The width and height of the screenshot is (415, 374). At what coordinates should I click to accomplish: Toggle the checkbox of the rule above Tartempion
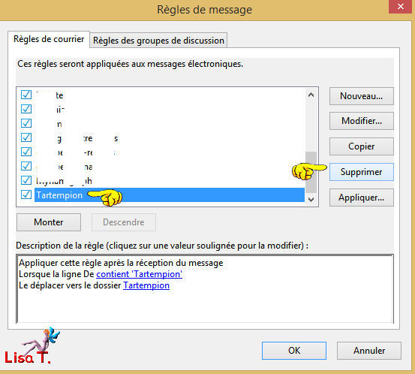(26, 180)
